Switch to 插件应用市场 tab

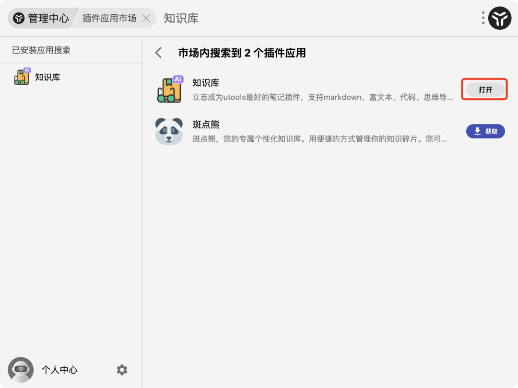click(109, 18)
